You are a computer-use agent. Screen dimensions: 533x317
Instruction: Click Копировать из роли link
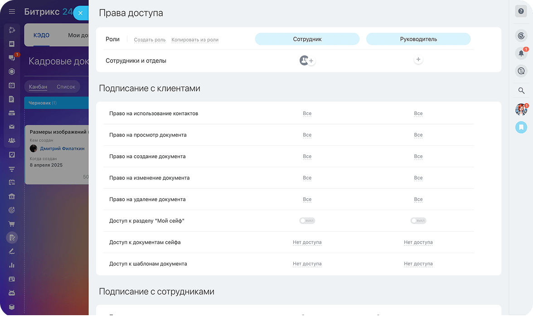pos(195,40)
